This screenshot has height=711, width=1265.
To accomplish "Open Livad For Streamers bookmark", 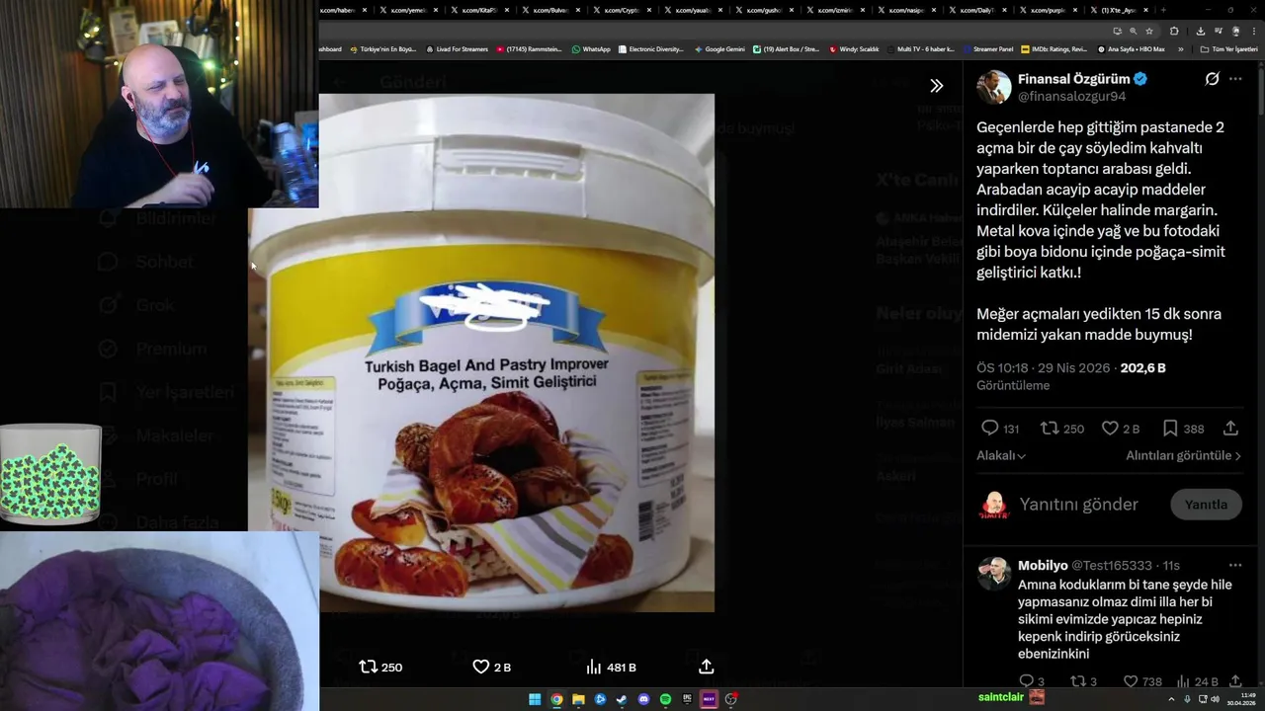I will click(x=457, y=48).
